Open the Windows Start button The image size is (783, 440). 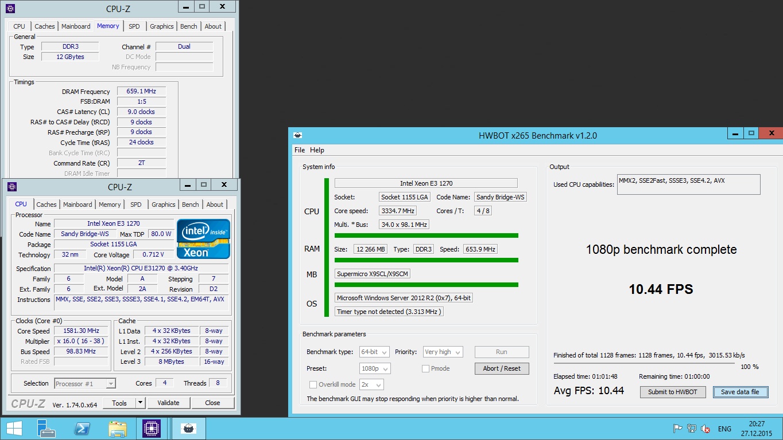(14, 429)
